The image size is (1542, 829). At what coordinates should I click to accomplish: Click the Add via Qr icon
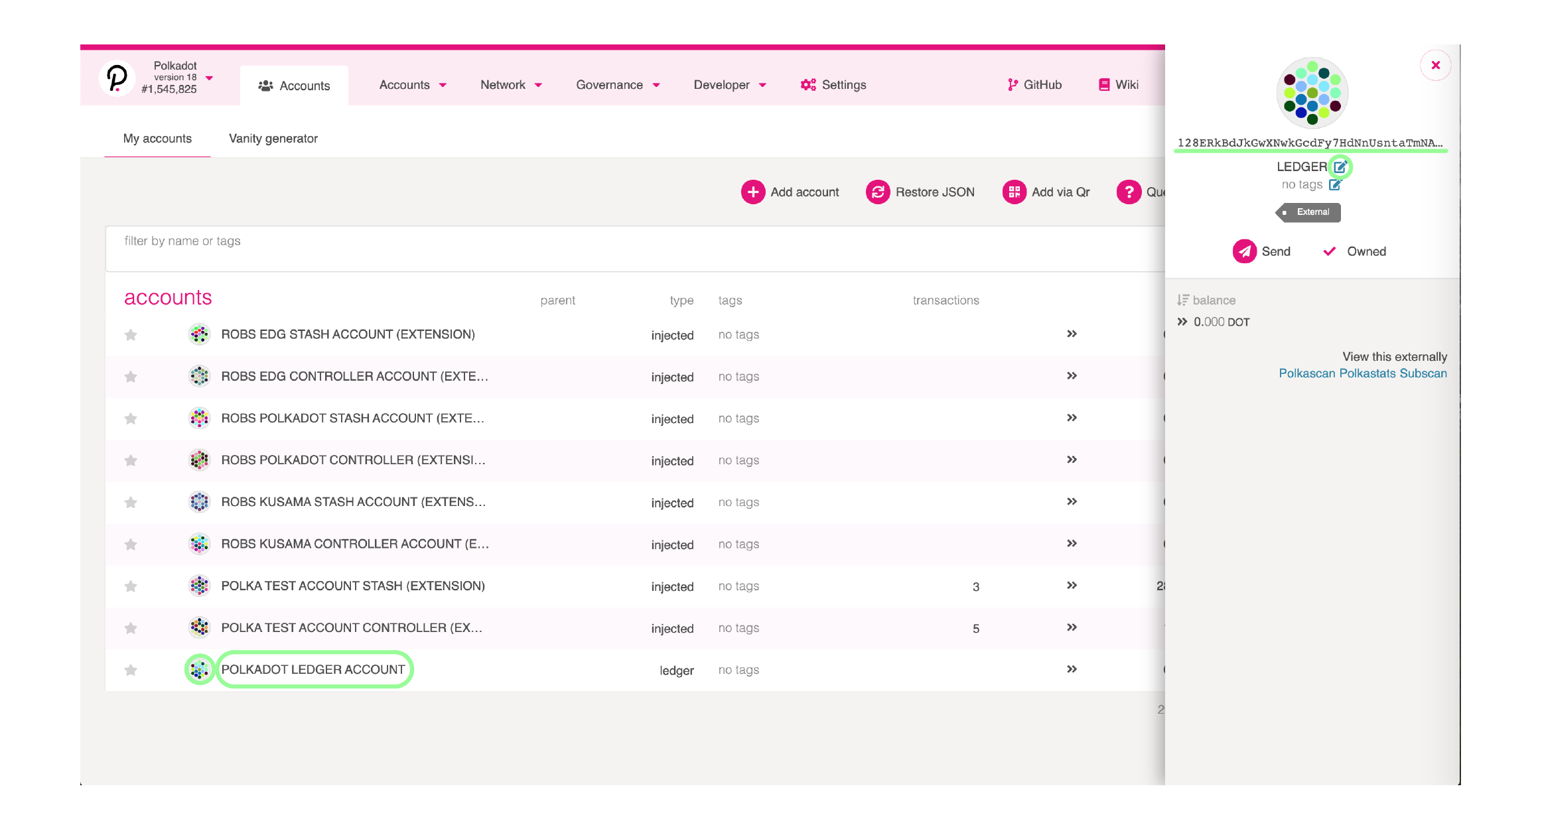(1014, 192)
